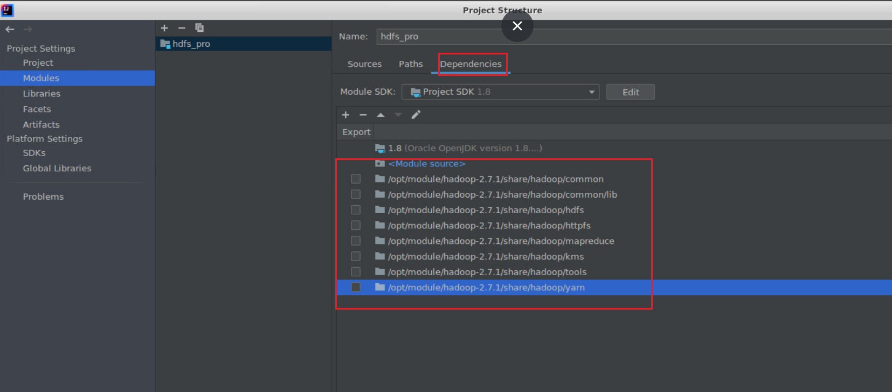Click the copy module icon

[199, 28]
